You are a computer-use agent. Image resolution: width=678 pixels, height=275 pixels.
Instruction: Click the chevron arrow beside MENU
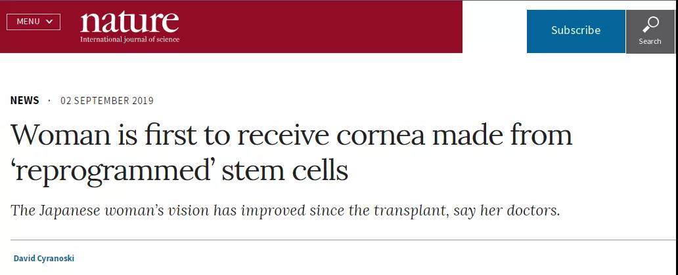(x=49, y=22)
